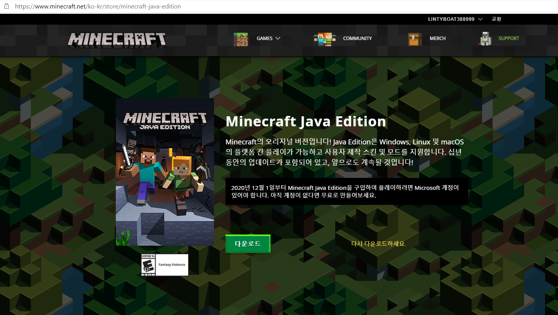Go to the MERCH menu item
This screenshot has height=315, width=558.
tap(438, 39)
